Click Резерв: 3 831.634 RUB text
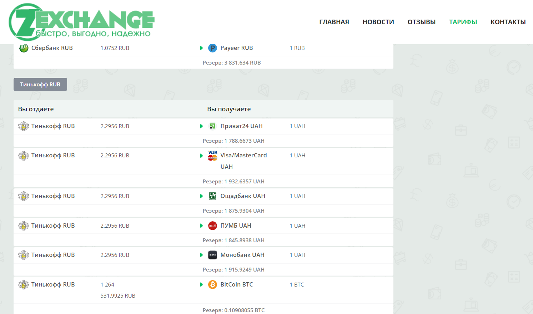This screenshot has height=314, width=533. (232, 63)
